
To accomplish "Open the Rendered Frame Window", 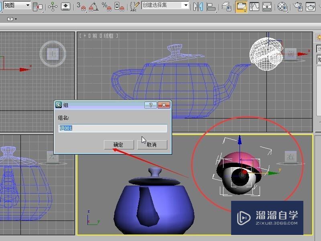I will pos(311,6).
